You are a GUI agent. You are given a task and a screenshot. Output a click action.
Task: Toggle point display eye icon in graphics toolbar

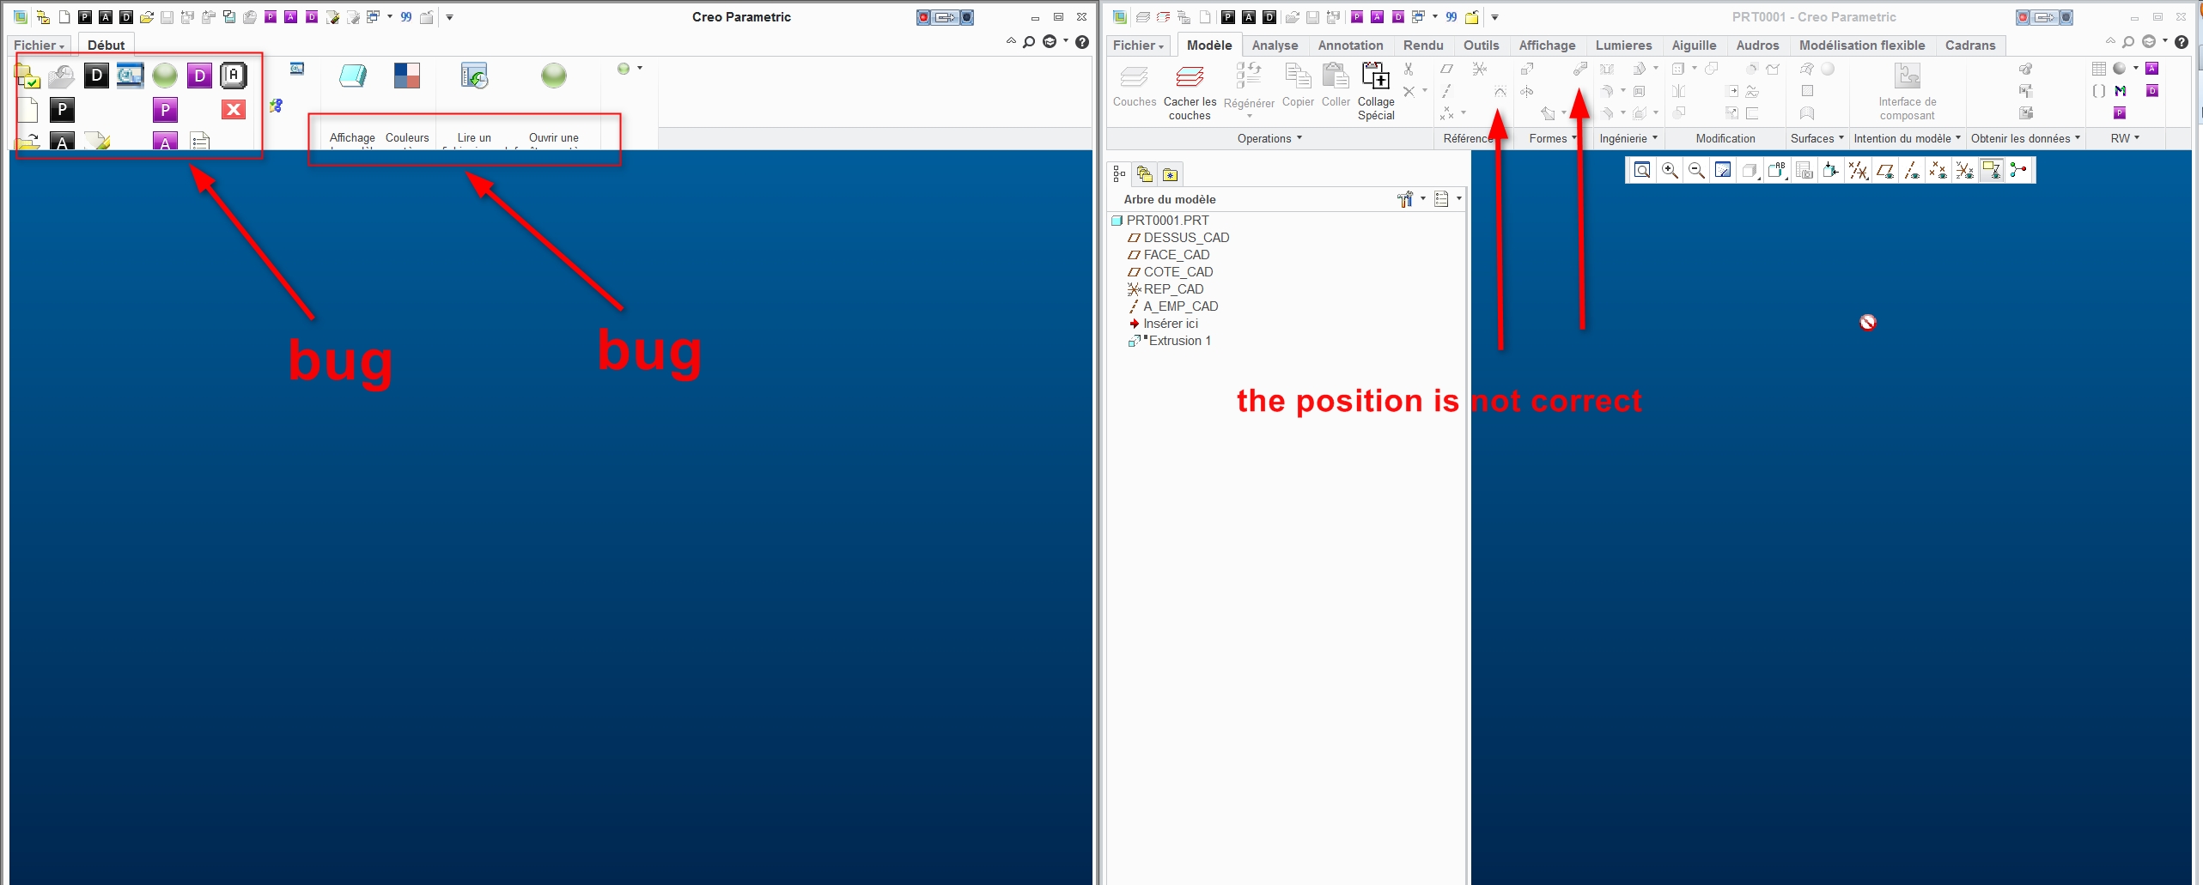pyautogui.click(x=1938, y=170)
